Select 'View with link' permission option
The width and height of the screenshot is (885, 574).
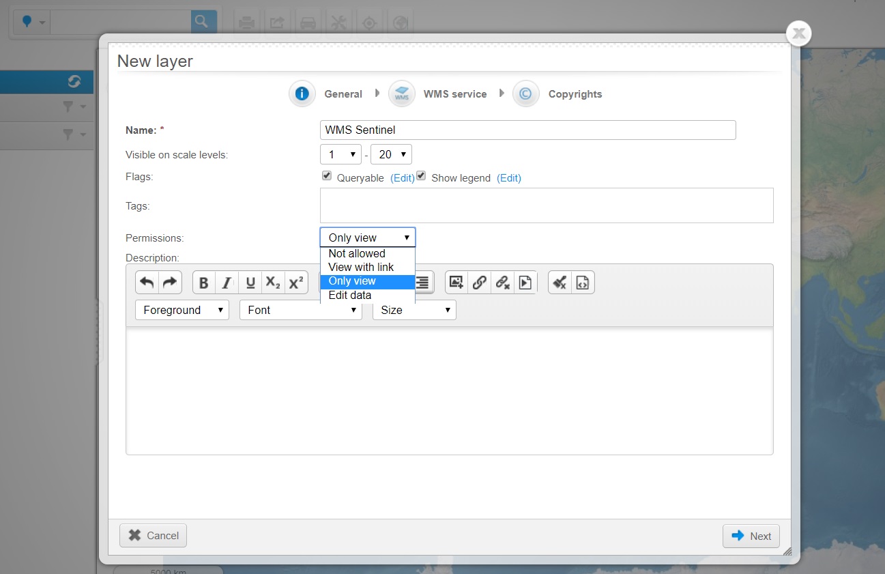point(368,267)
